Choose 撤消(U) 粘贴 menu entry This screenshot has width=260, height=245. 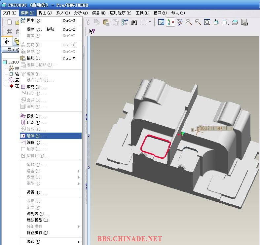tap(51, 29)
